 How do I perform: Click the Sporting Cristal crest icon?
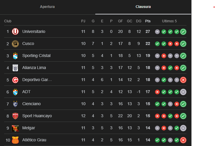coord(15,56)
